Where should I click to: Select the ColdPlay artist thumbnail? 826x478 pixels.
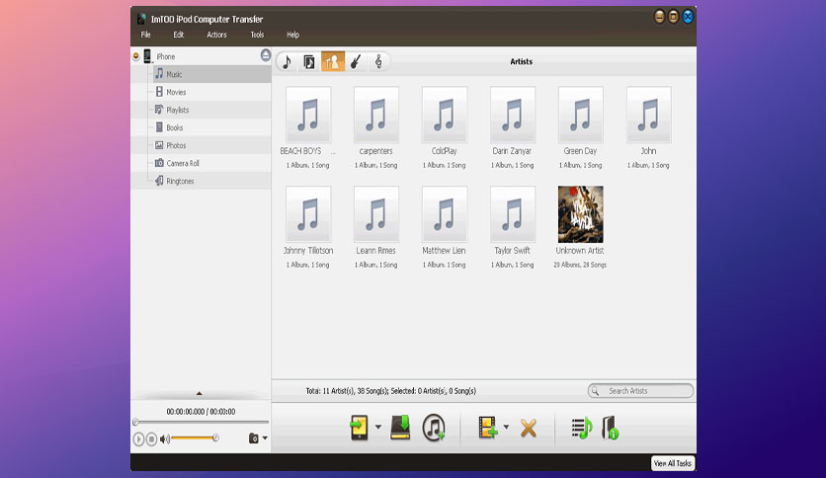pos(444,115)
